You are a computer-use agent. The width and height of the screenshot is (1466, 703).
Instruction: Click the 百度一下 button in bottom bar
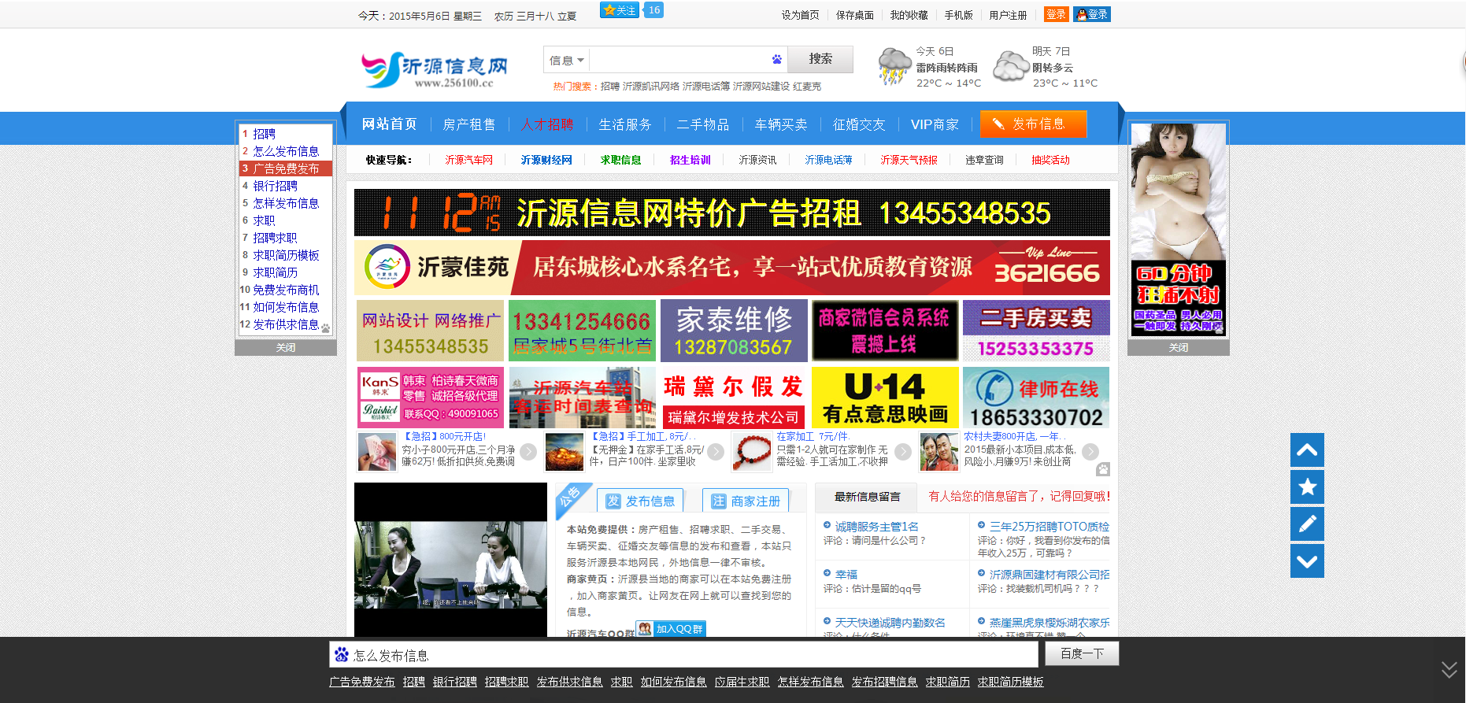1081,653
